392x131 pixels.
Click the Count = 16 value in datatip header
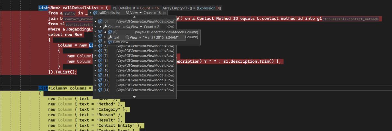click(x=152, y=13)
